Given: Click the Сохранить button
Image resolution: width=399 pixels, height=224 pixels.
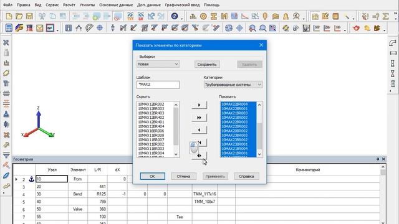Looking at the screenshot, I should (x=207, y=64).
